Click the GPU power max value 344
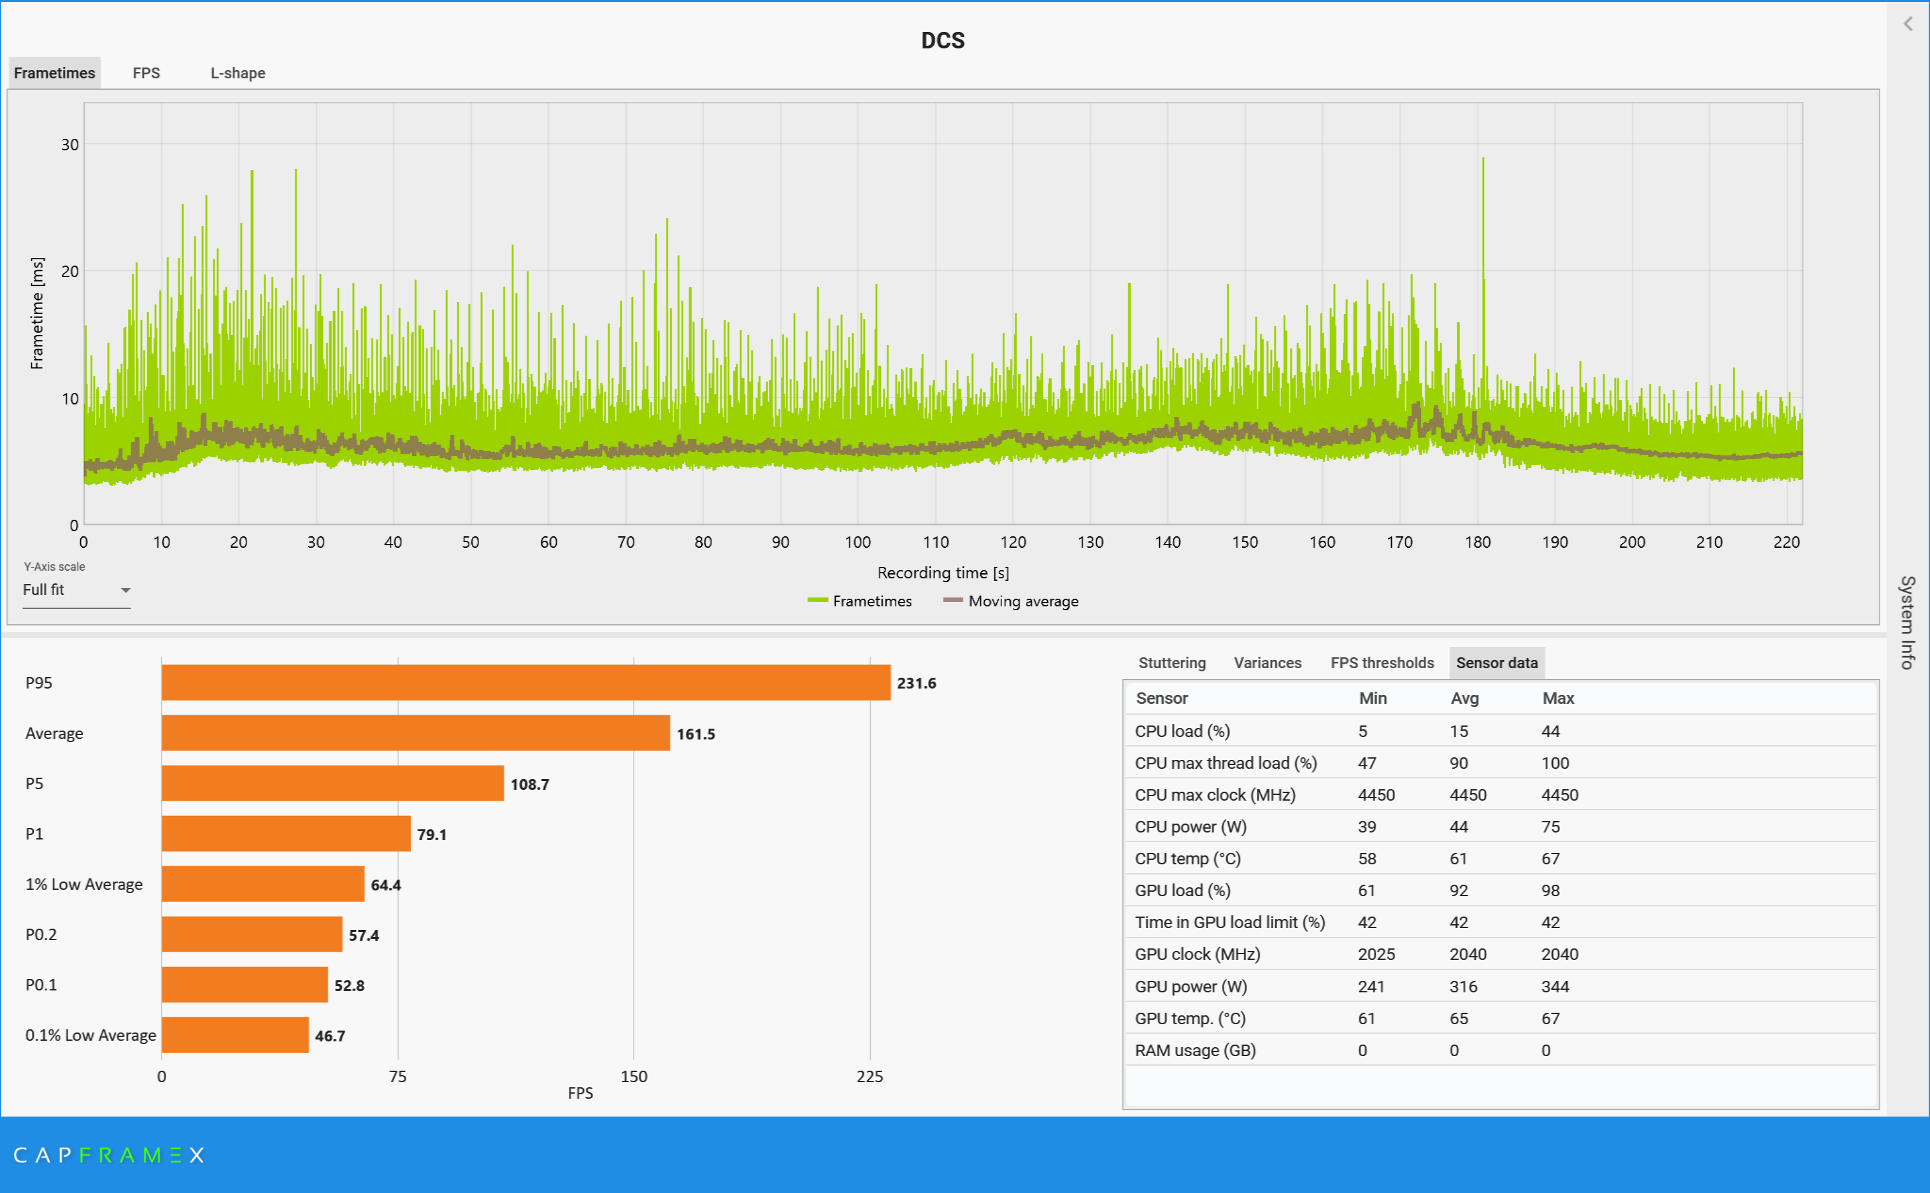Viewport: 1930px width, 1193px height. click(1554, 987)
